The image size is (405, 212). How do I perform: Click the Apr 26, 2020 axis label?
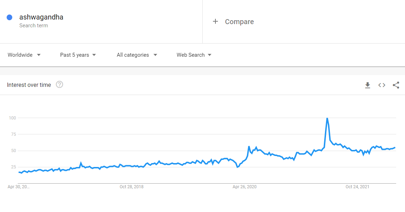244,187
